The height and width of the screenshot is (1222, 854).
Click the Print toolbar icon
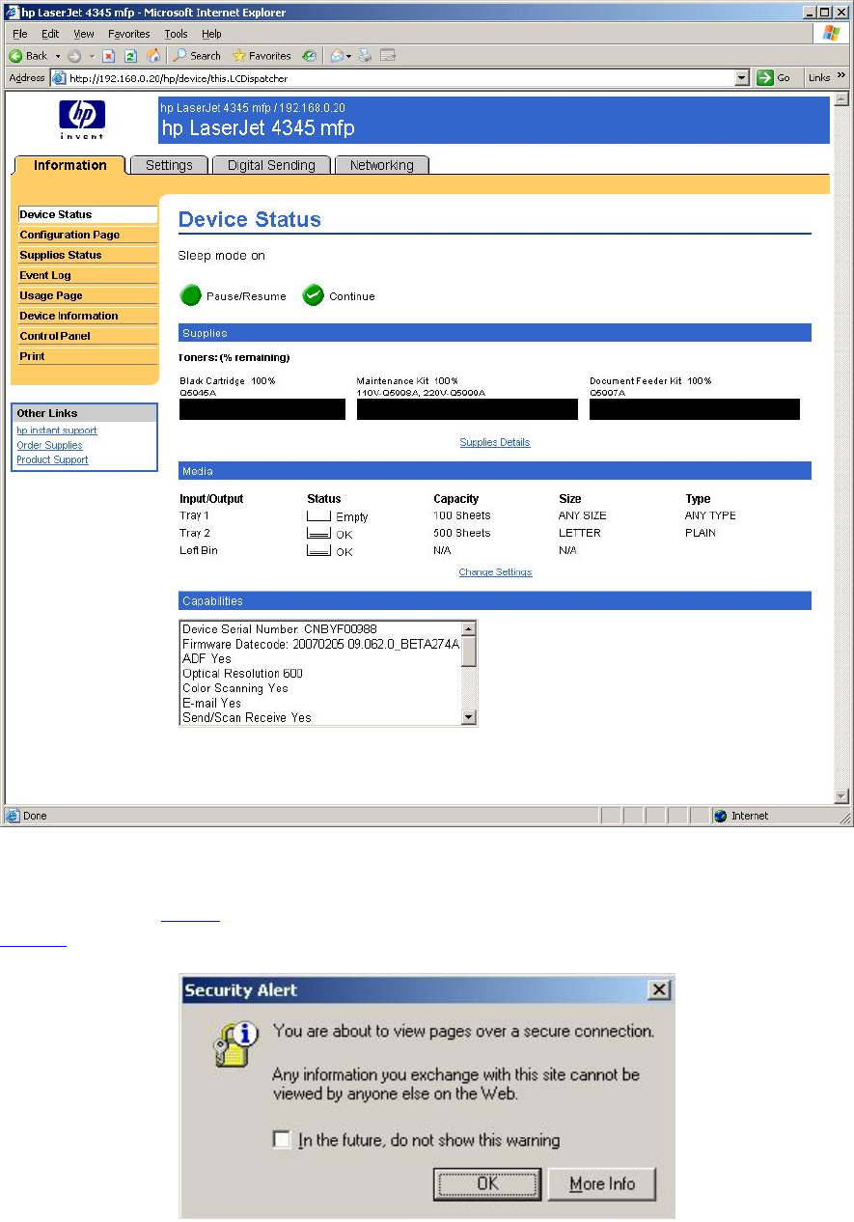click(366, 56)
